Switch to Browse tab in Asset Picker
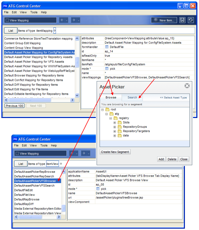 point(111,97)
